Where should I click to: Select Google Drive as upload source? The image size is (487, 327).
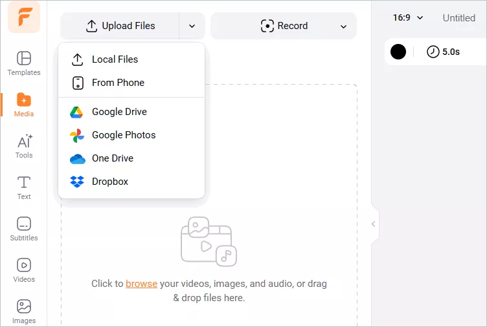(x=131, y=112)
